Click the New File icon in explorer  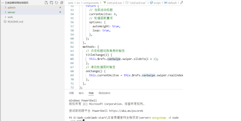coord(46,3)
